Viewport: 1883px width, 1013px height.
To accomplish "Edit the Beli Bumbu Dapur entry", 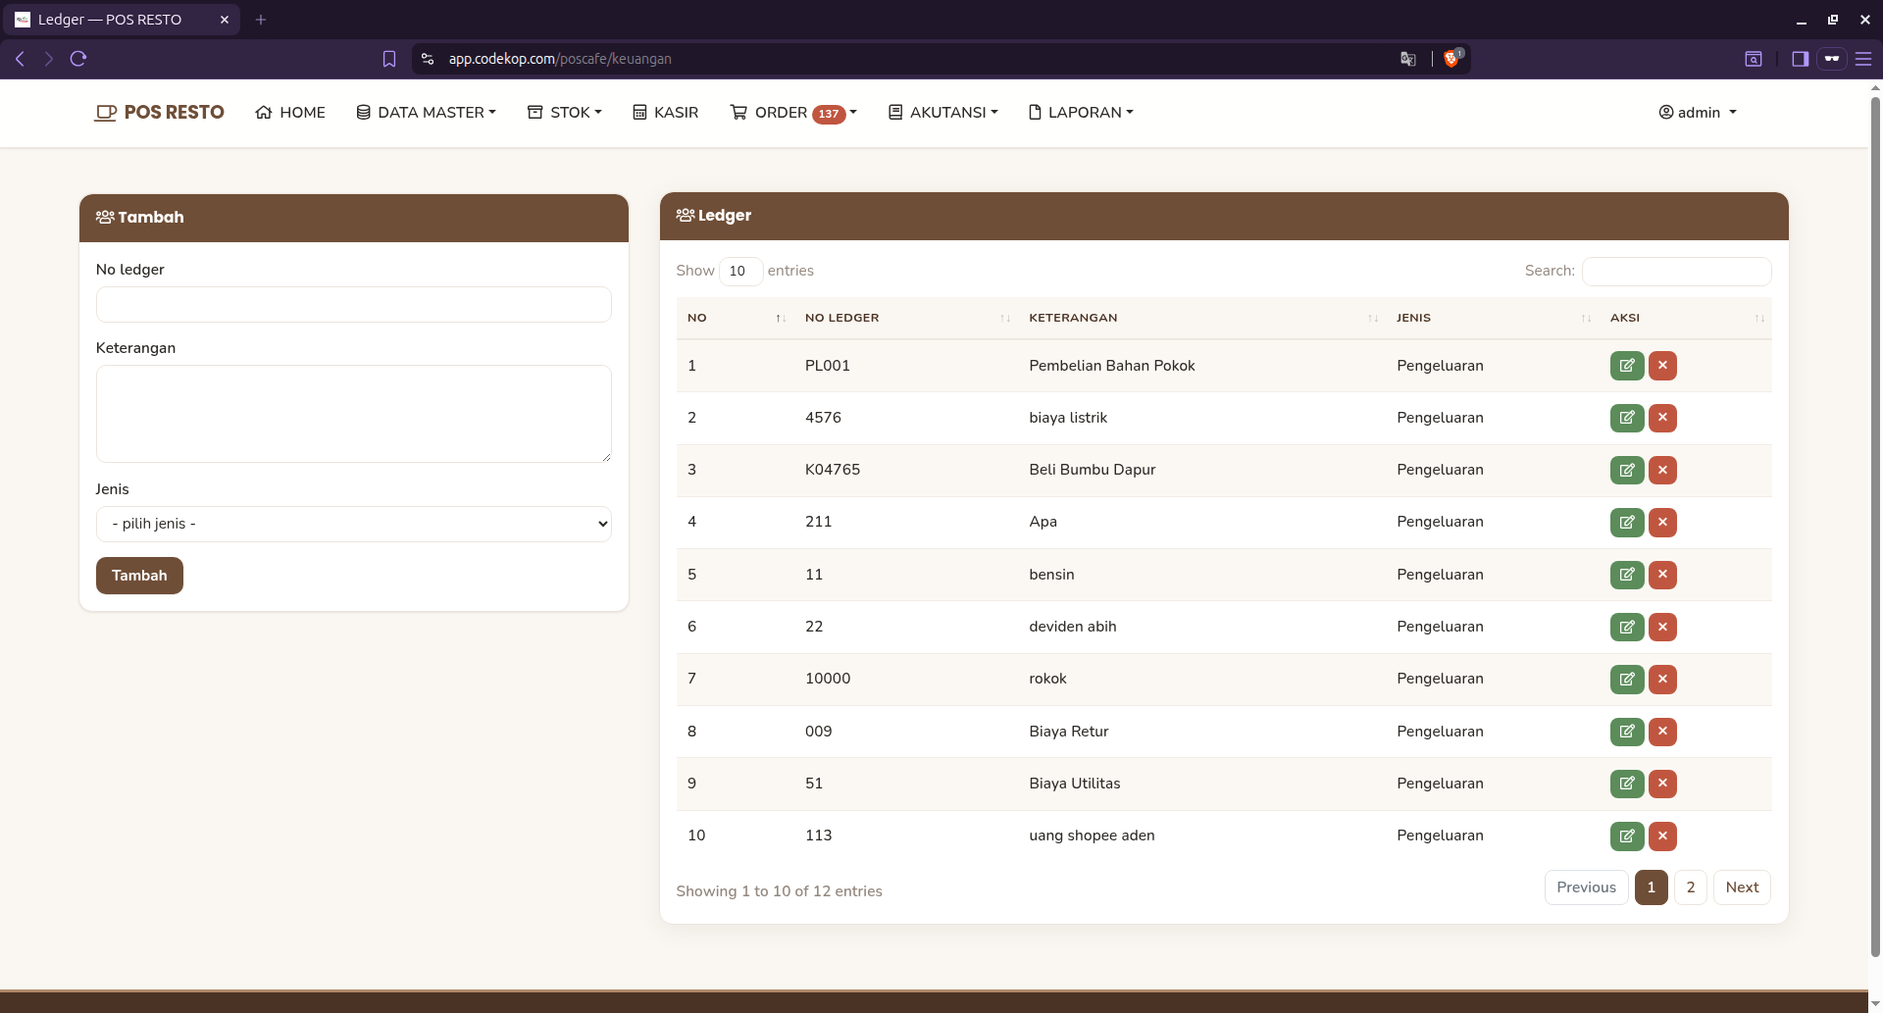I will (x=1626, y=470).
